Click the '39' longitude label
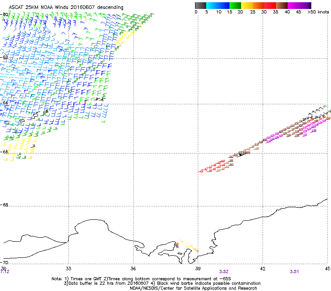331x291 pixels. (198, 269)
